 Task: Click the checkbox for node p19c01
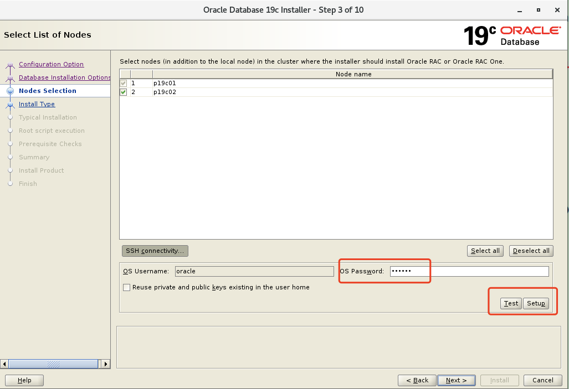(x=124, y=83)
